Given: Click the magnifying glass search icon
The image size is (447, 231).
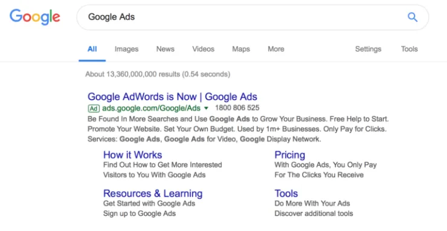Looking at the screenshot, I should pos(412,17).
